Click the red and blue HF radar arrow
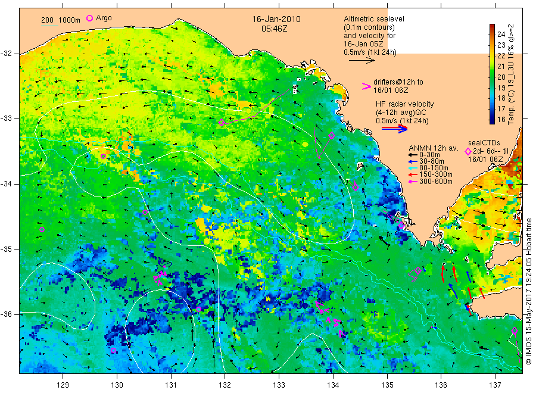Screen dimensions: 536x393 [394, 129]
